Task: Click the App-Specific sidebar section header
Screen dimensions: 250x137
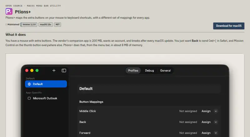Action: pos(34,92)
